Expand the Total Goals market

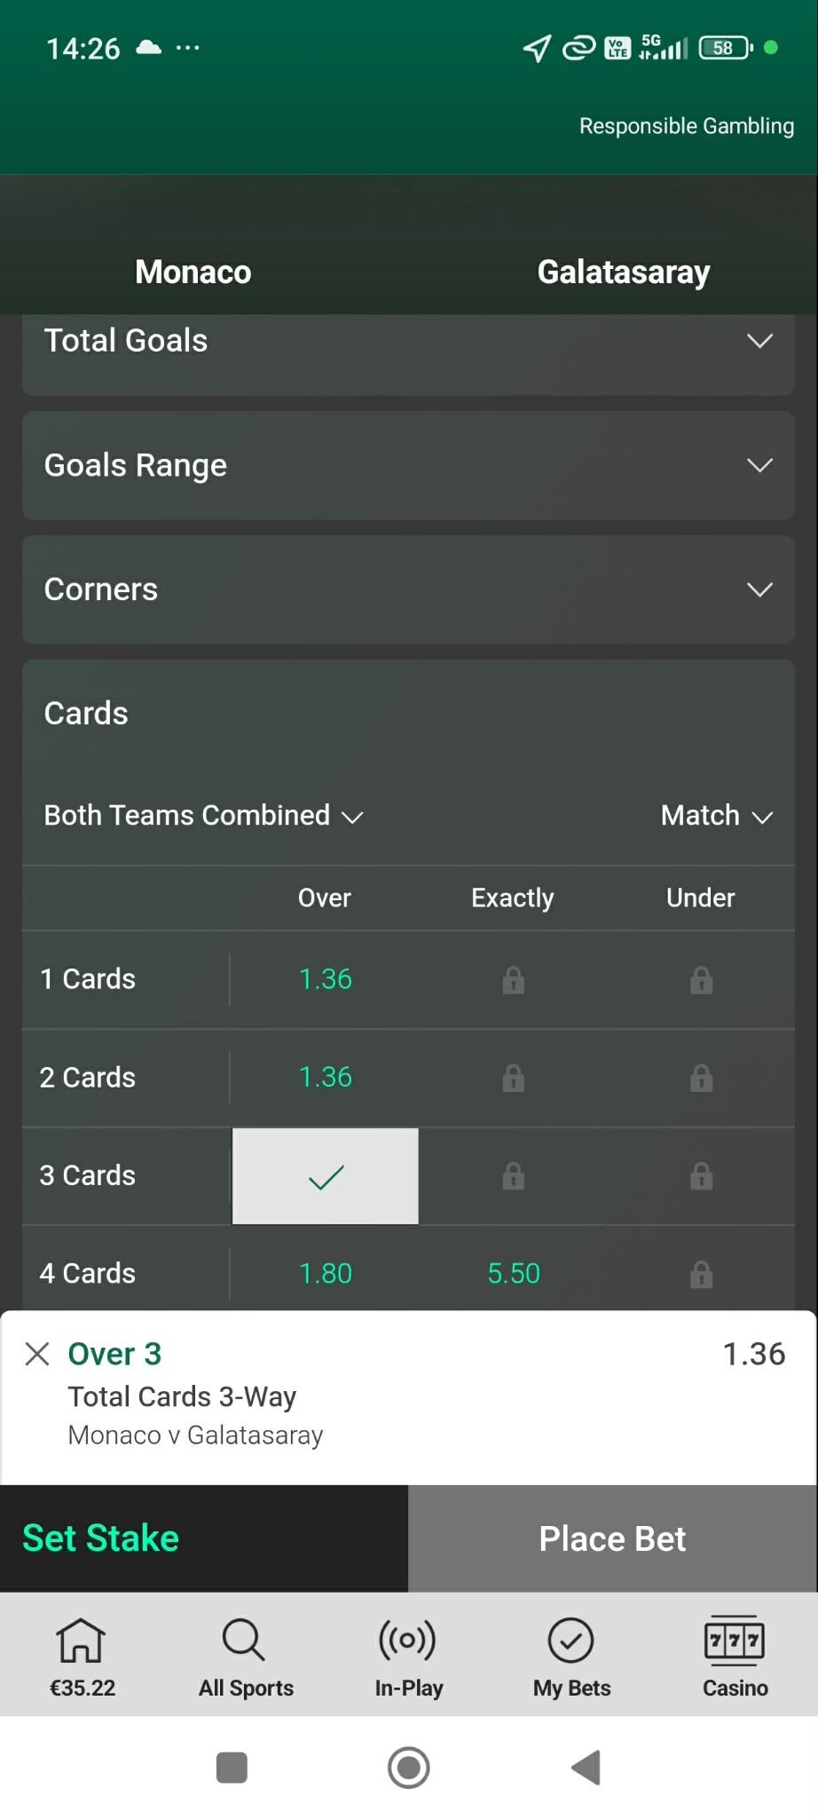pos(408,342)
